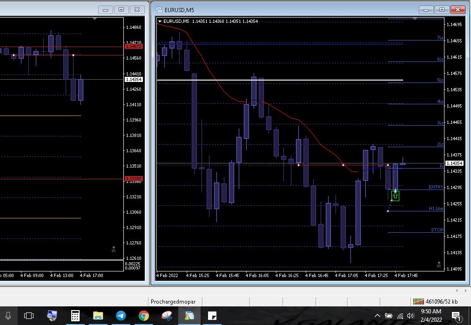Launch Google Chrome from the taskbar

pos(144,316)
